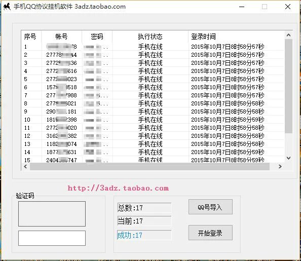Screen dimensions: 301x261
Task: Select account ending 36 in row 3
Action: pos(61,63)
